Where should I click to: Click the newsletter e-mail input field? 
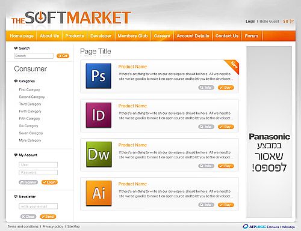pos(38,206)
